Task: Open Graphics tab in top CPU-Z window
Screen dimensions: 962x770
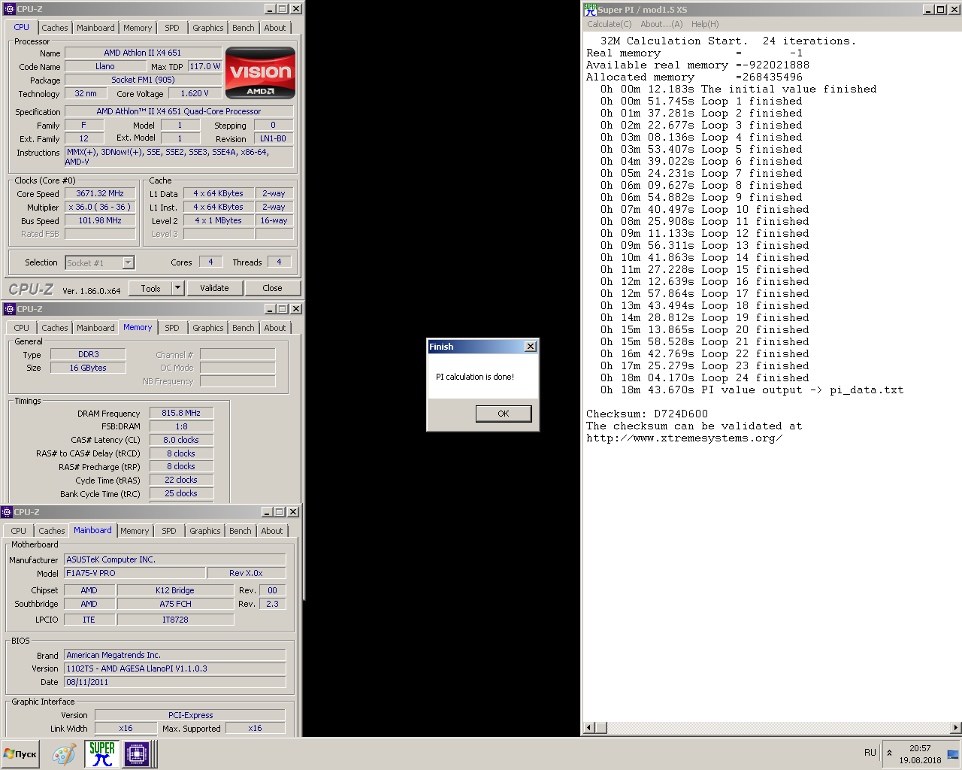Action: 208,28
